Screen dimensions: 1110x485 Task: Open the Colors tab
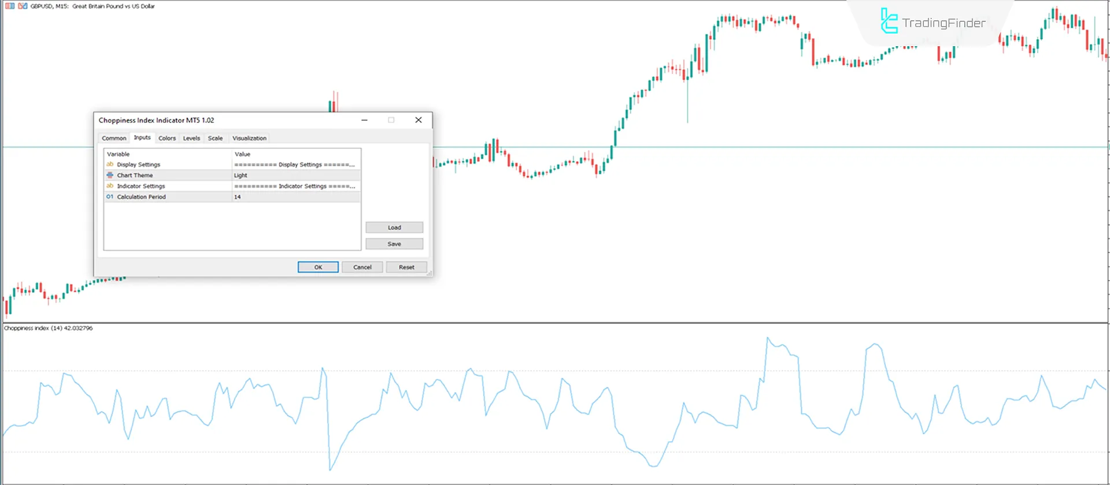click(x=167, y=138)
